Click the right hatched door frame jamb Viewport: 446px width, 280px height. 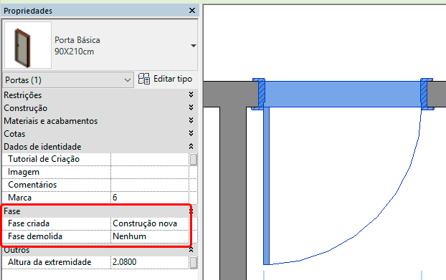coord(424,94)
